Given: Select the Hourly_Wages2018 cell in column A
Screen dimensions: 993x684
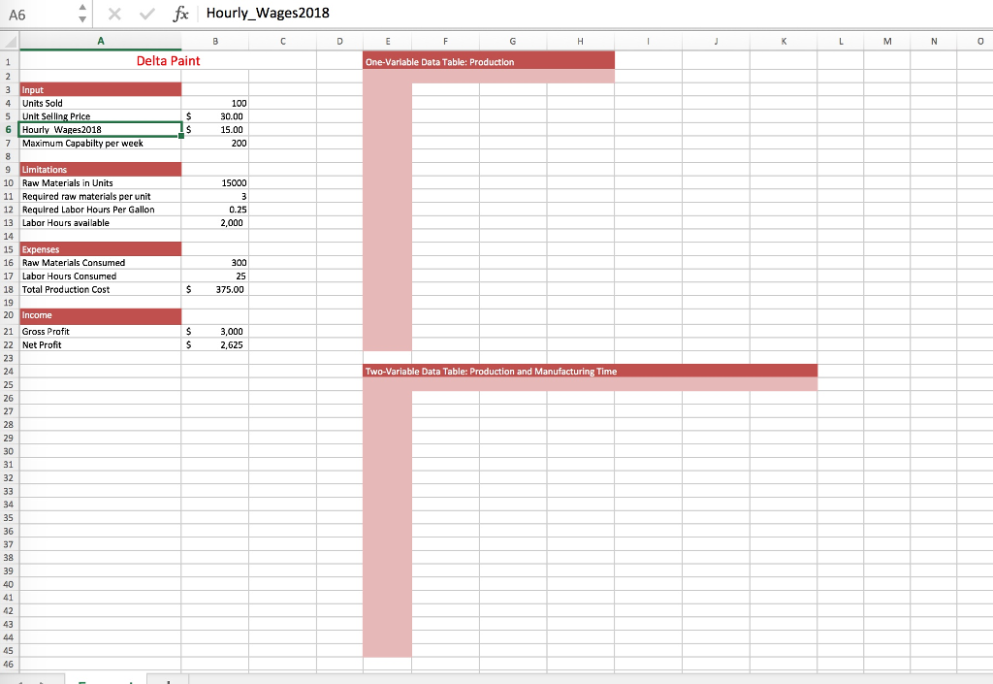Looking at the screenshot, I should (x=101, y=130).
